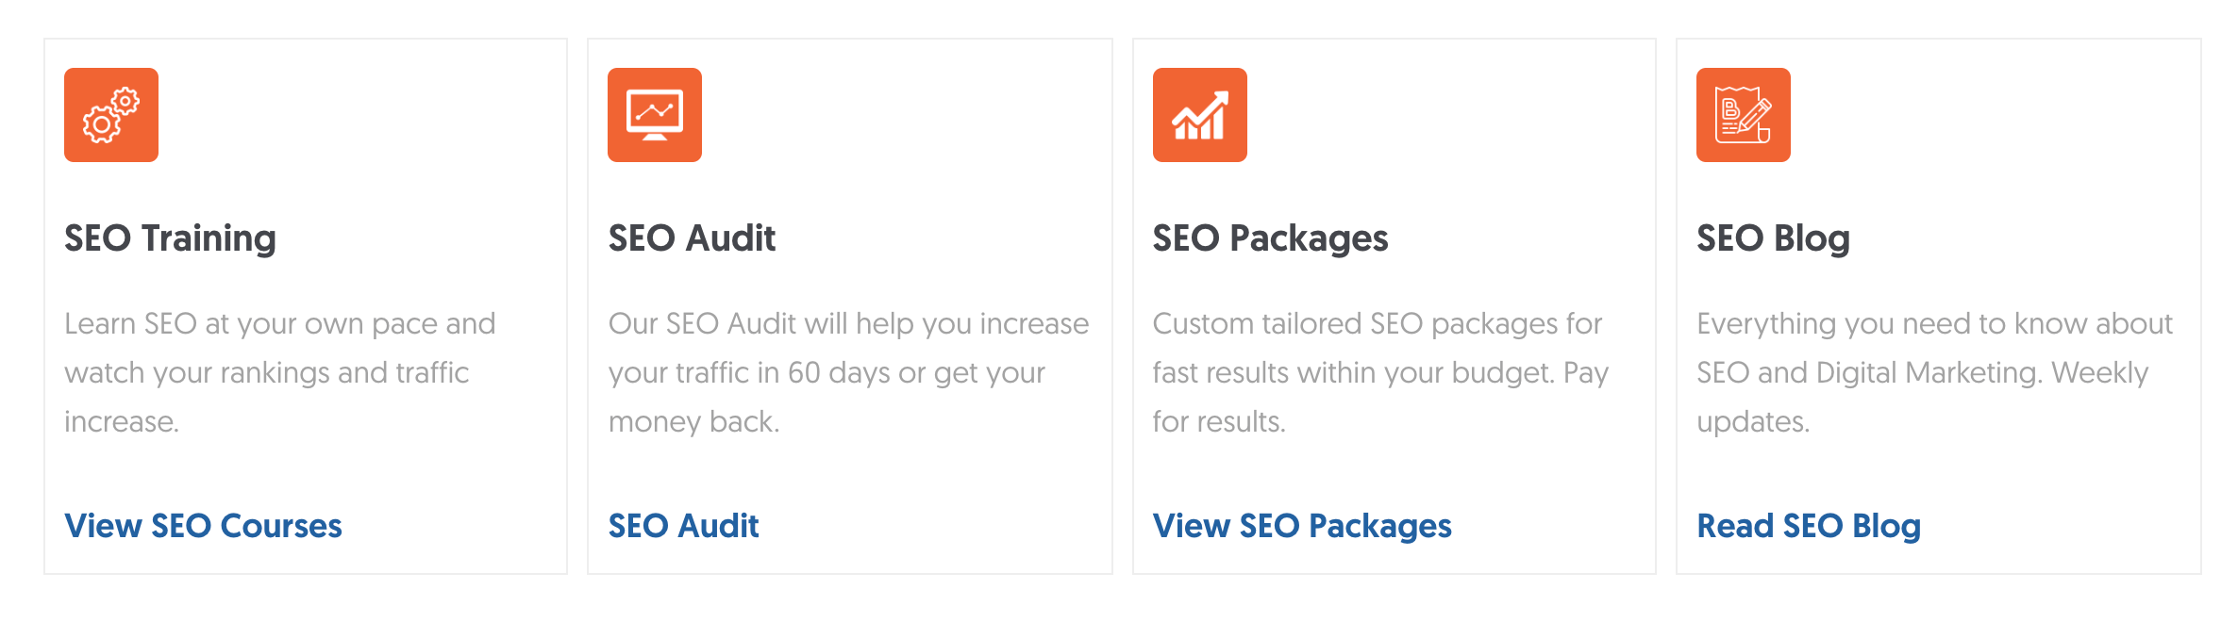Open the View SEO Courses link
This screenshot has height=622, width=2238.
tap(203, 526)
